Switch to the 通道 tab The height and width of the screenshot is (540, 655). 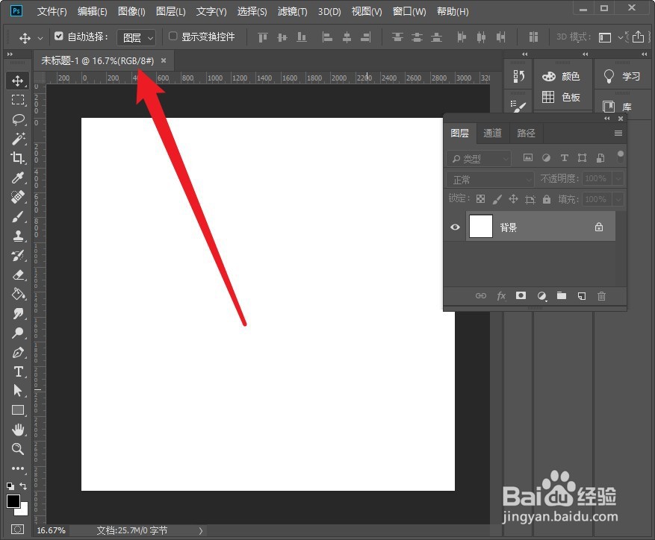pyautogui.click(x=492, y=133)
